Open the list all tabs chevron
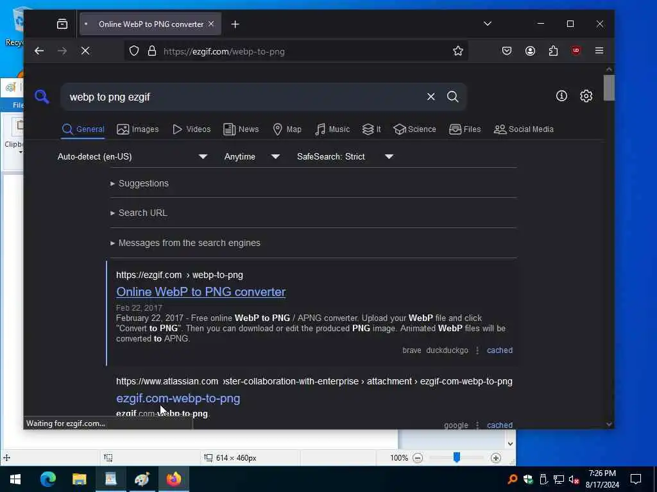Image resolution: width=657 pixels, height=492 pixels. [488, 24]
